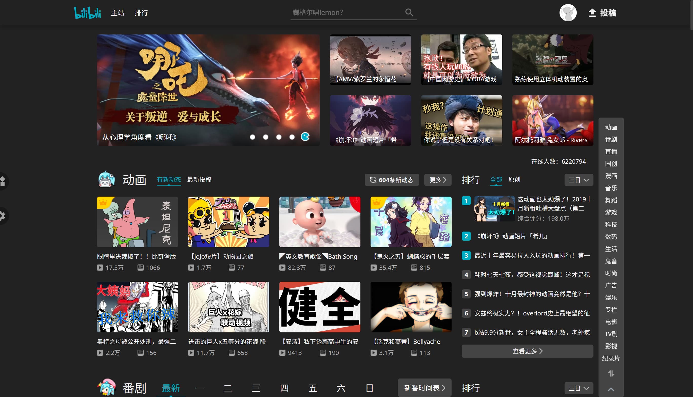Open the settings gear at left edge
The width and height of the screenshot is (693, 397).
tap(2, 216)
